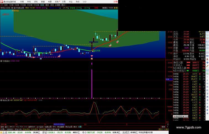Open the 资讯 menu
209x134 pixels.
(36, 2)
